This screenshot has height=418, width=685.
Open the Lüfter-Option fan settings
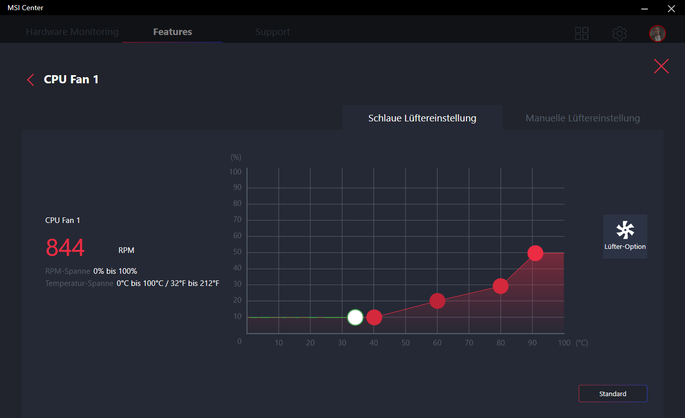click(625, 236)
